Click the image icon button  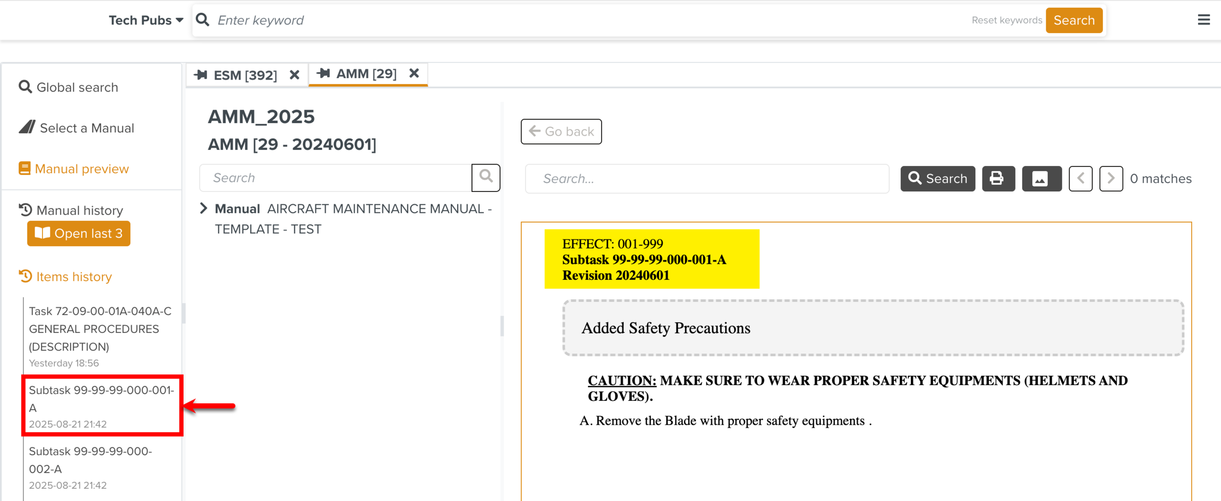coord(1042,179)
